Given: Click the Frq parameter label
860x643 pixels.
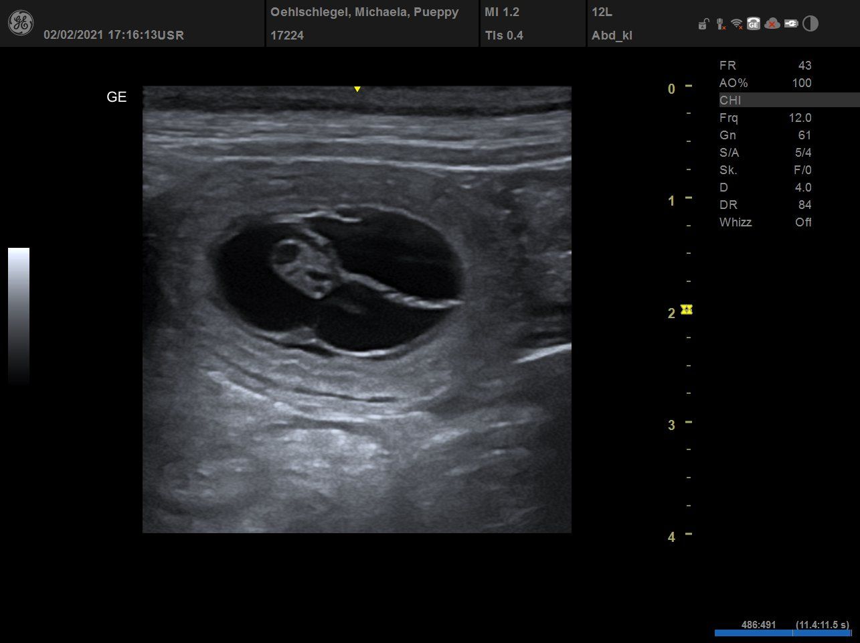Looking at the screenshot, I should click(729, 118).
